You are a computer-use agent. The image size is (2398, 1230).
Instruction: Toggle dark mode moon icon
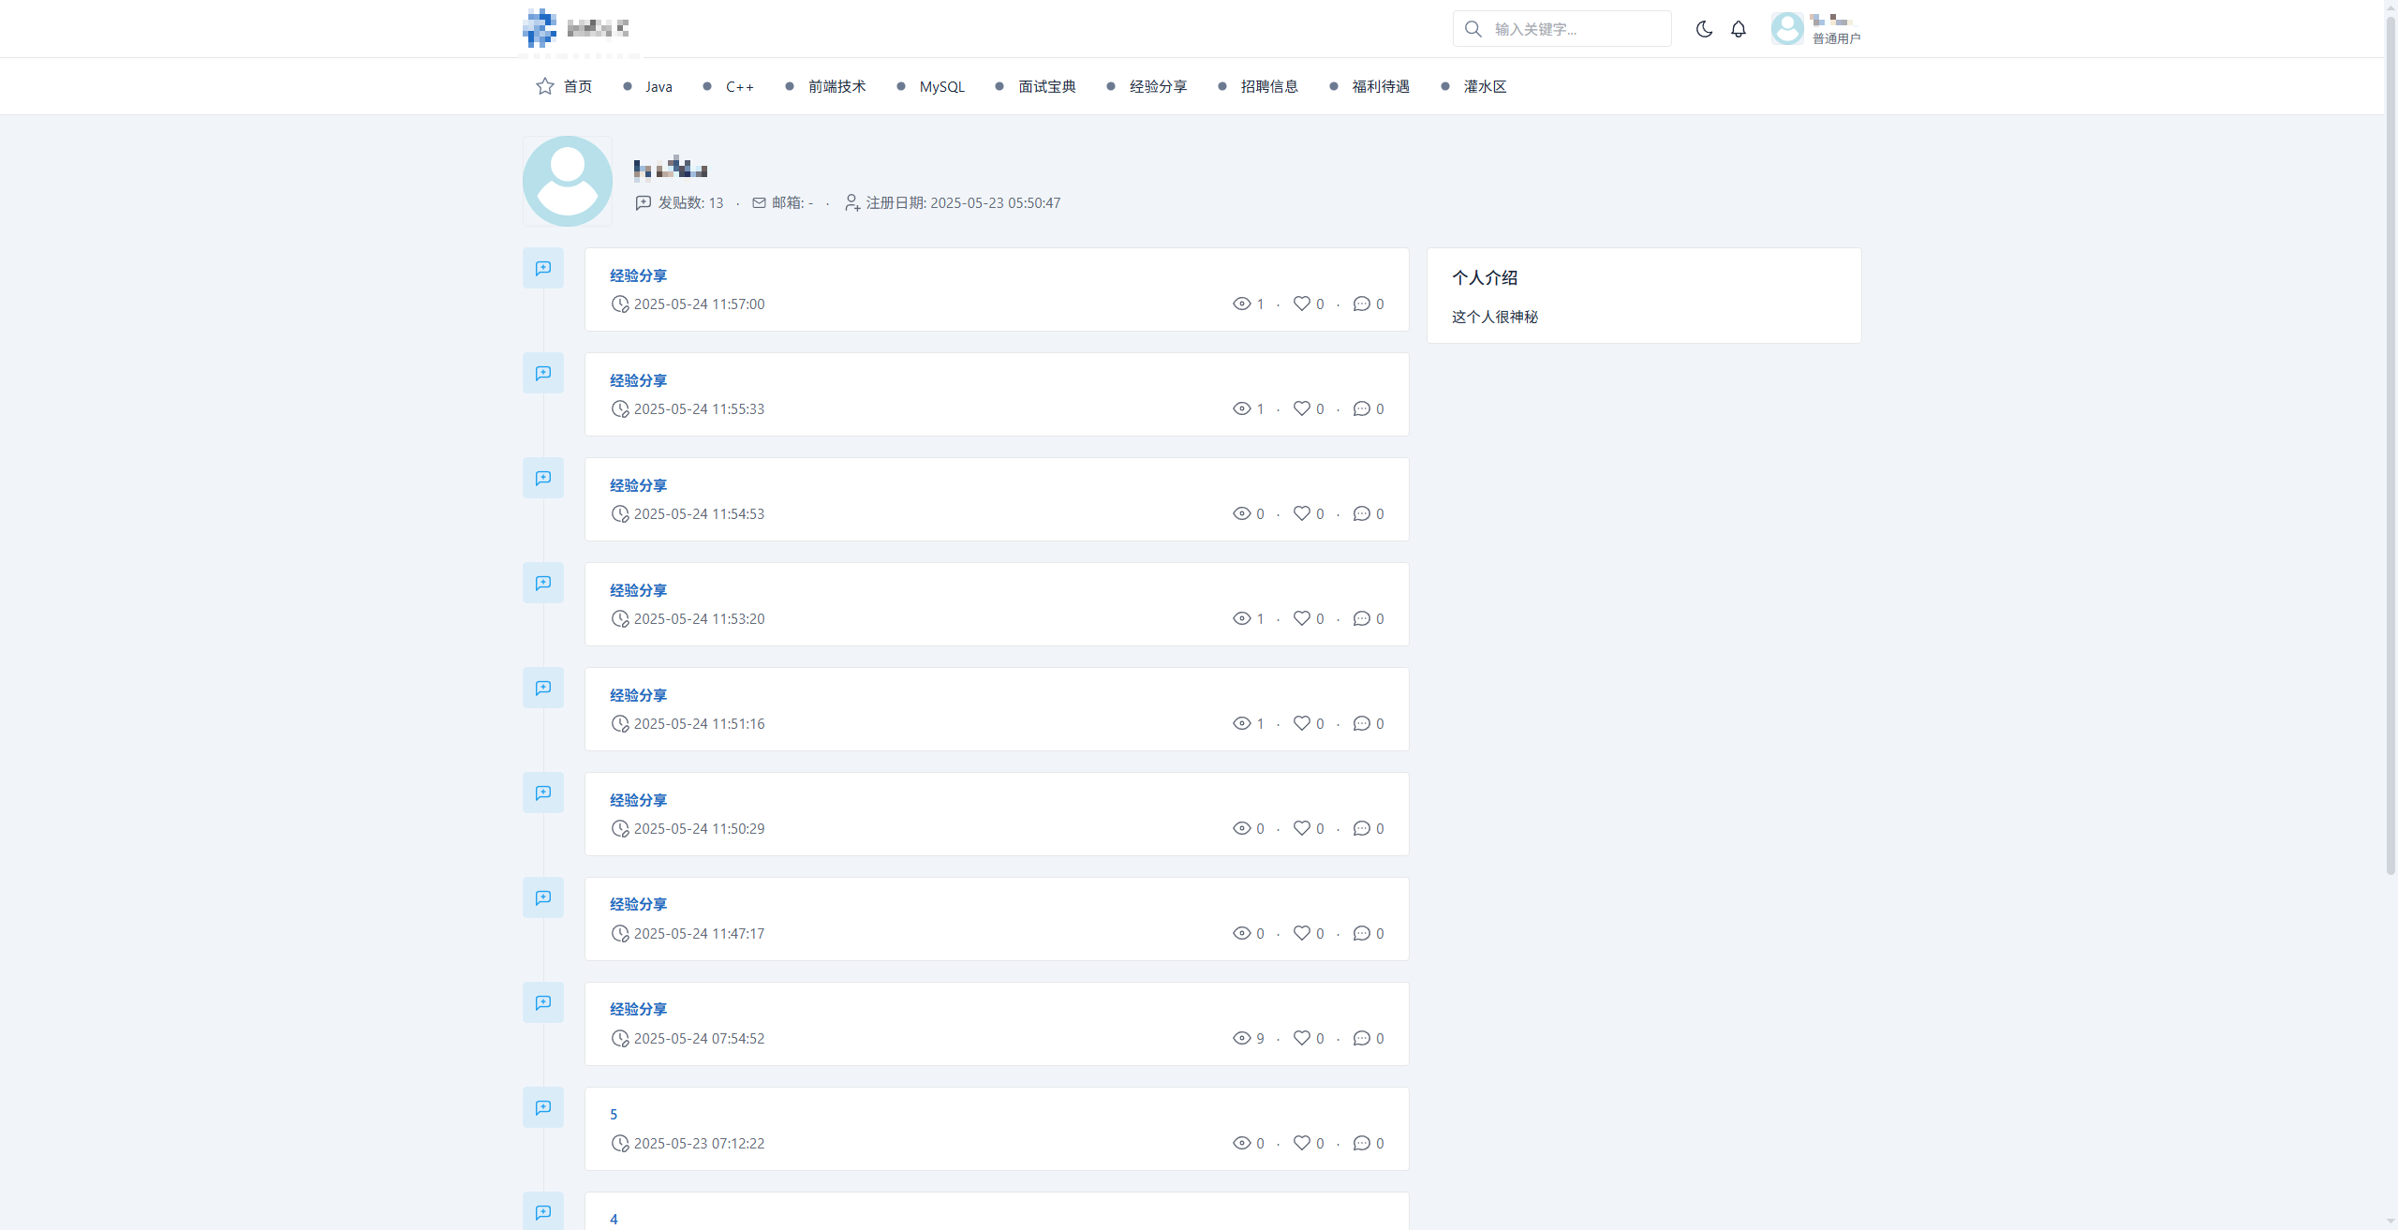(x=1704, y=29)
